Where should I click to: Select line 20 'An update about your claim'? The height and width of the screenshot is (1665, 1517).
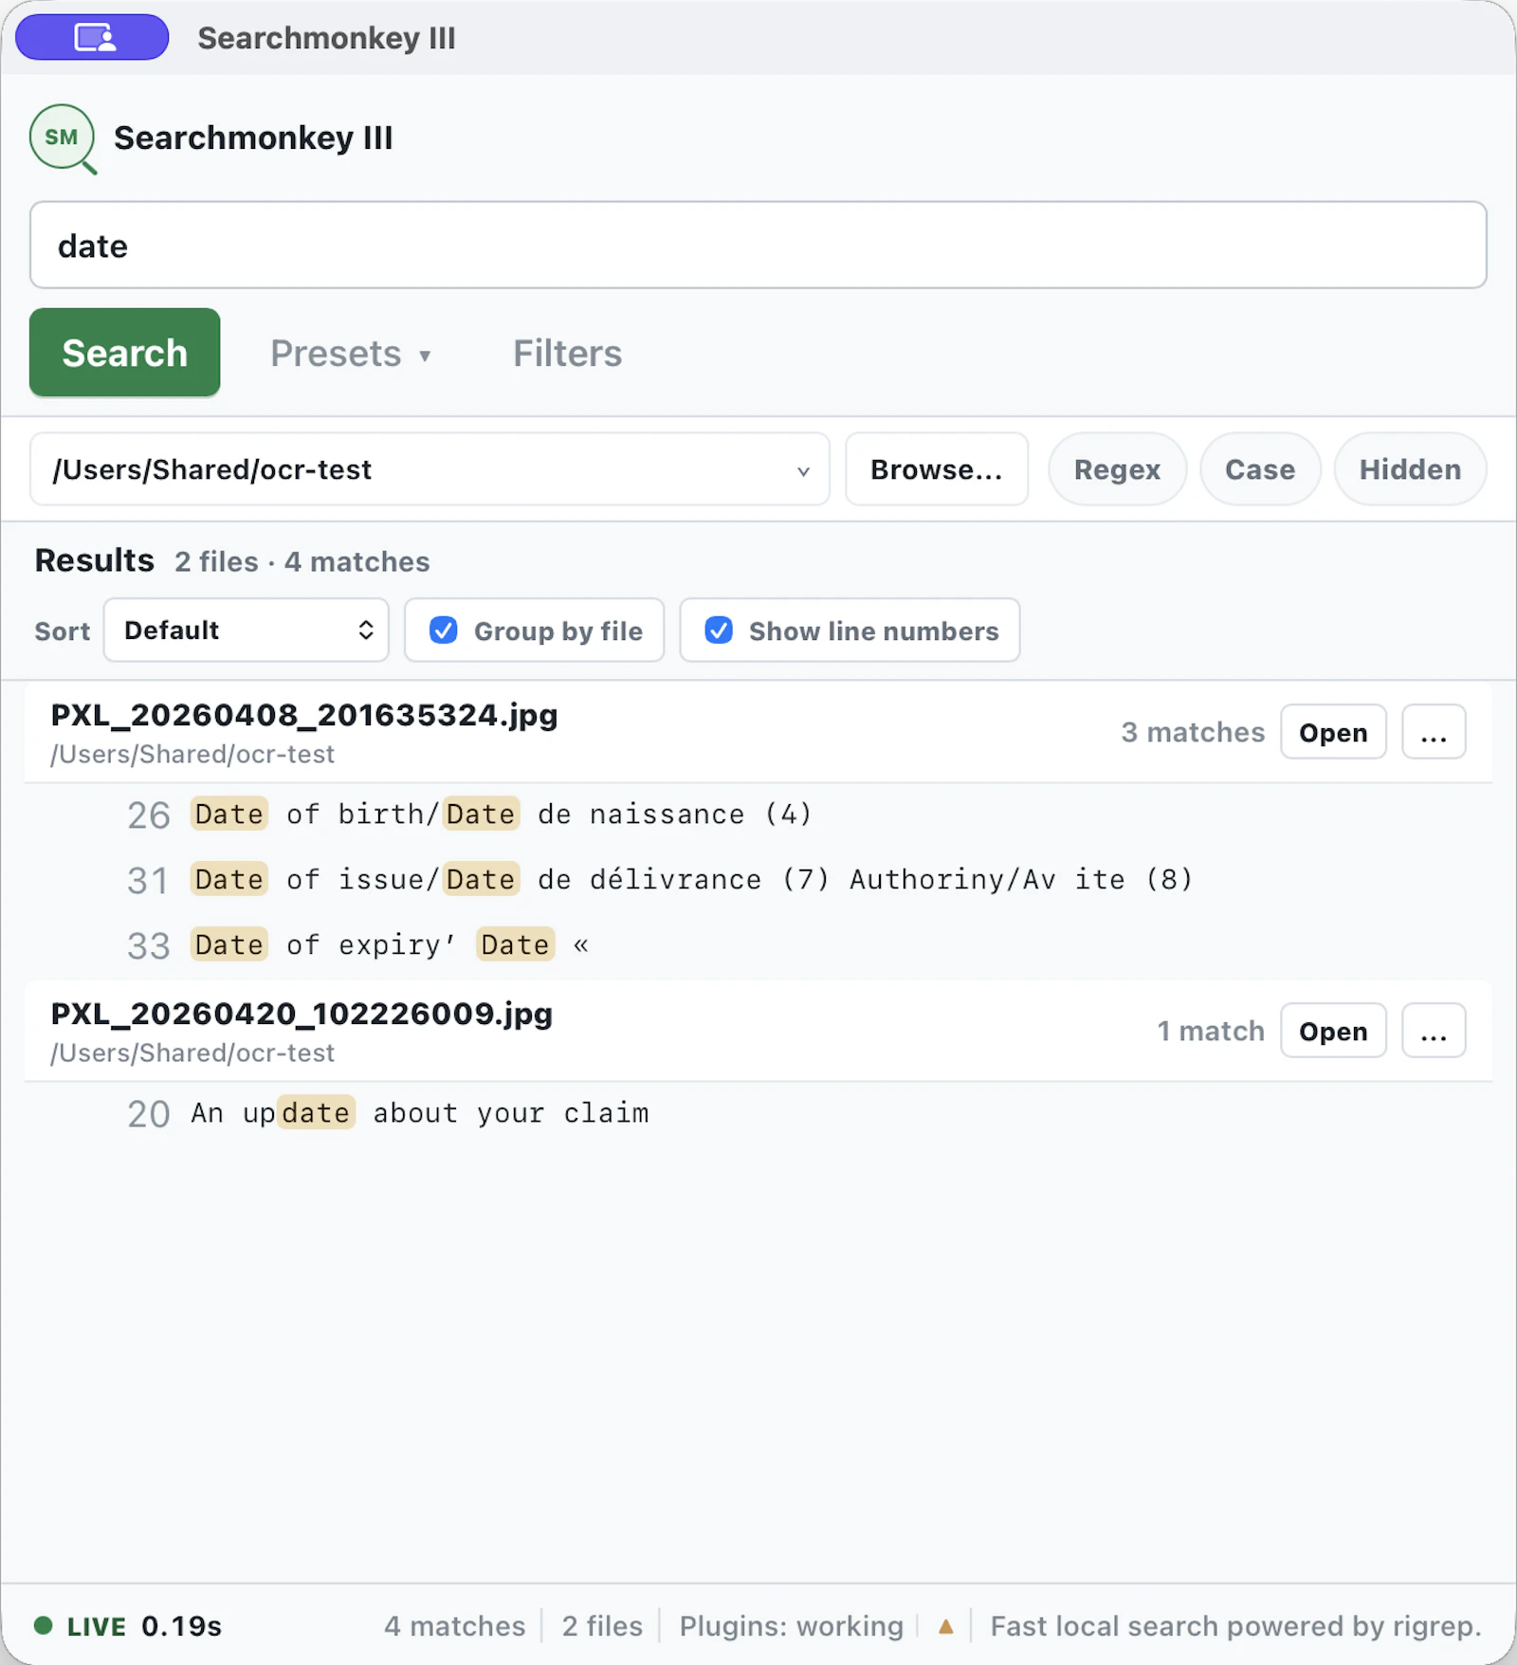coord(758,1113)
